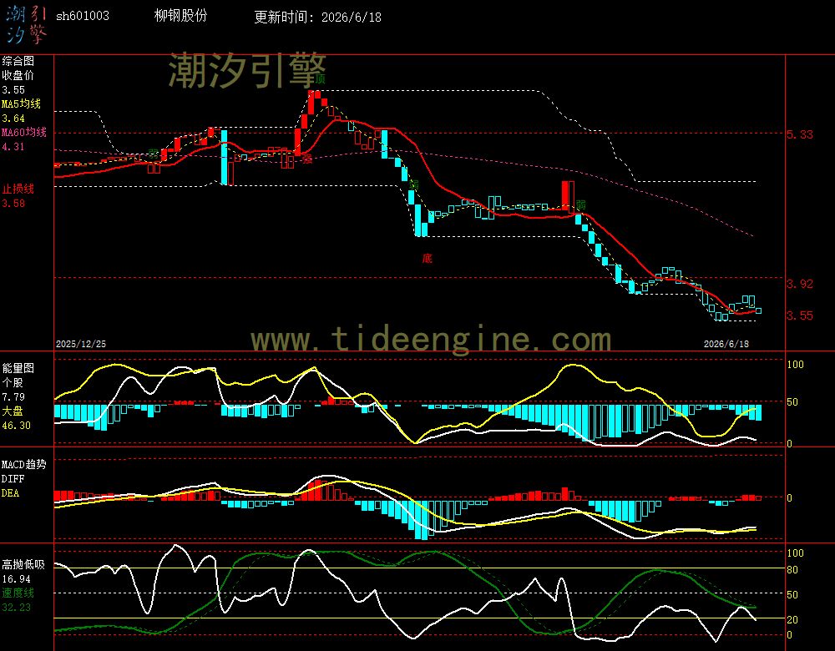This screenshot has height=651, width=835.
Task: Click the start date 2025/12/25
Action: (81, 344)
